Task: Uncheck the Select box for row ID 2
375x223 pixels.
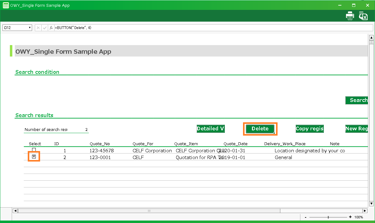Action: [x=34, y=157]
